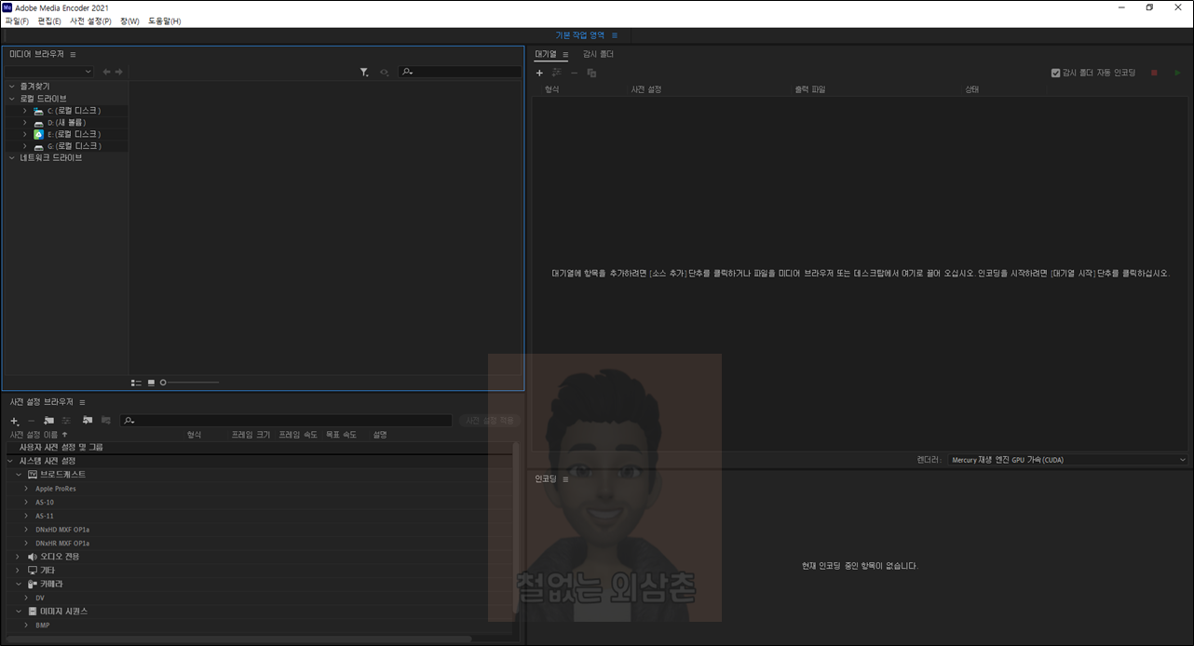Click the preset browser search field
The image size is (1194, 646).
286,421
